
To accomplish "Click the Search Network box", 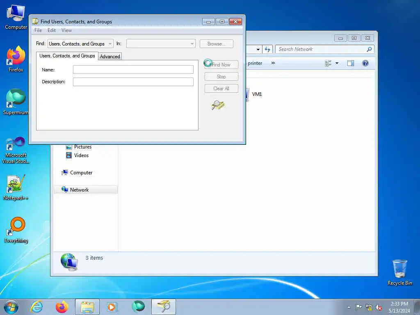I will [322, 49].
